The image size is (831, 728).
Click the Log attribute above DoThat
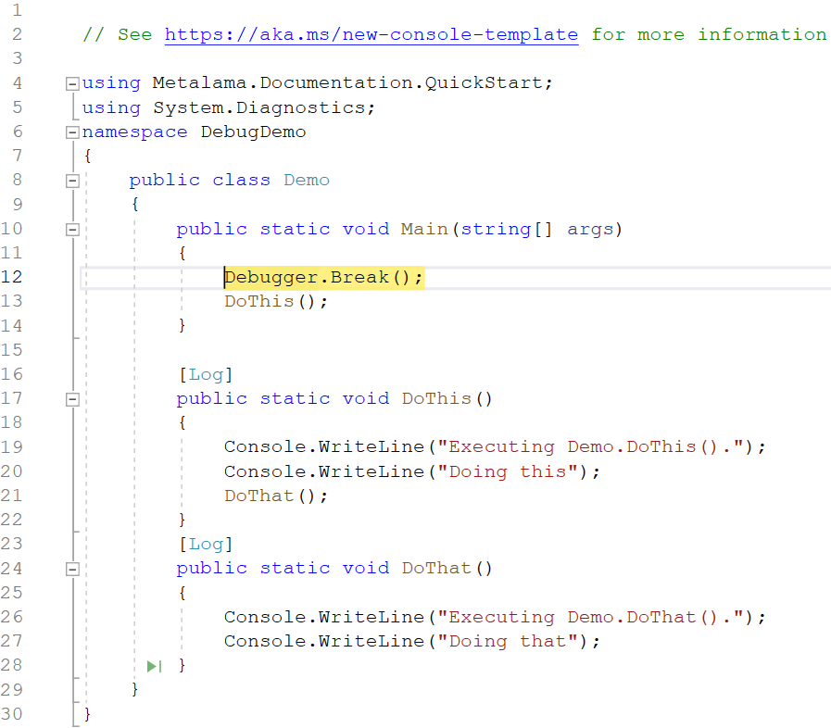(205, 544)
